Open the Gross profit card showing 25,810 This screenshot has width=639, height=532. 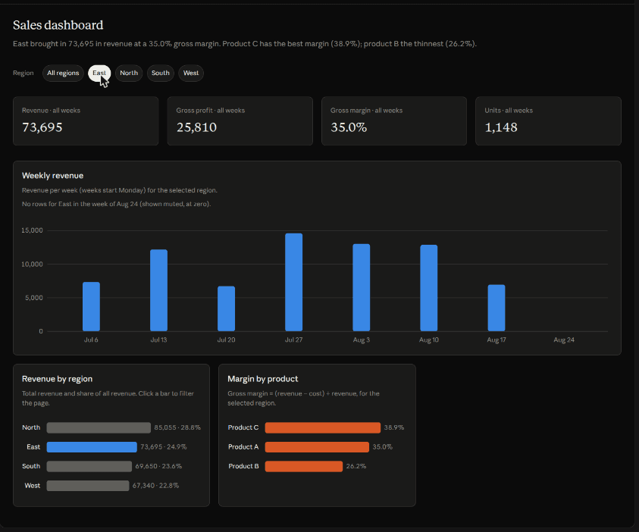[240, 121]
